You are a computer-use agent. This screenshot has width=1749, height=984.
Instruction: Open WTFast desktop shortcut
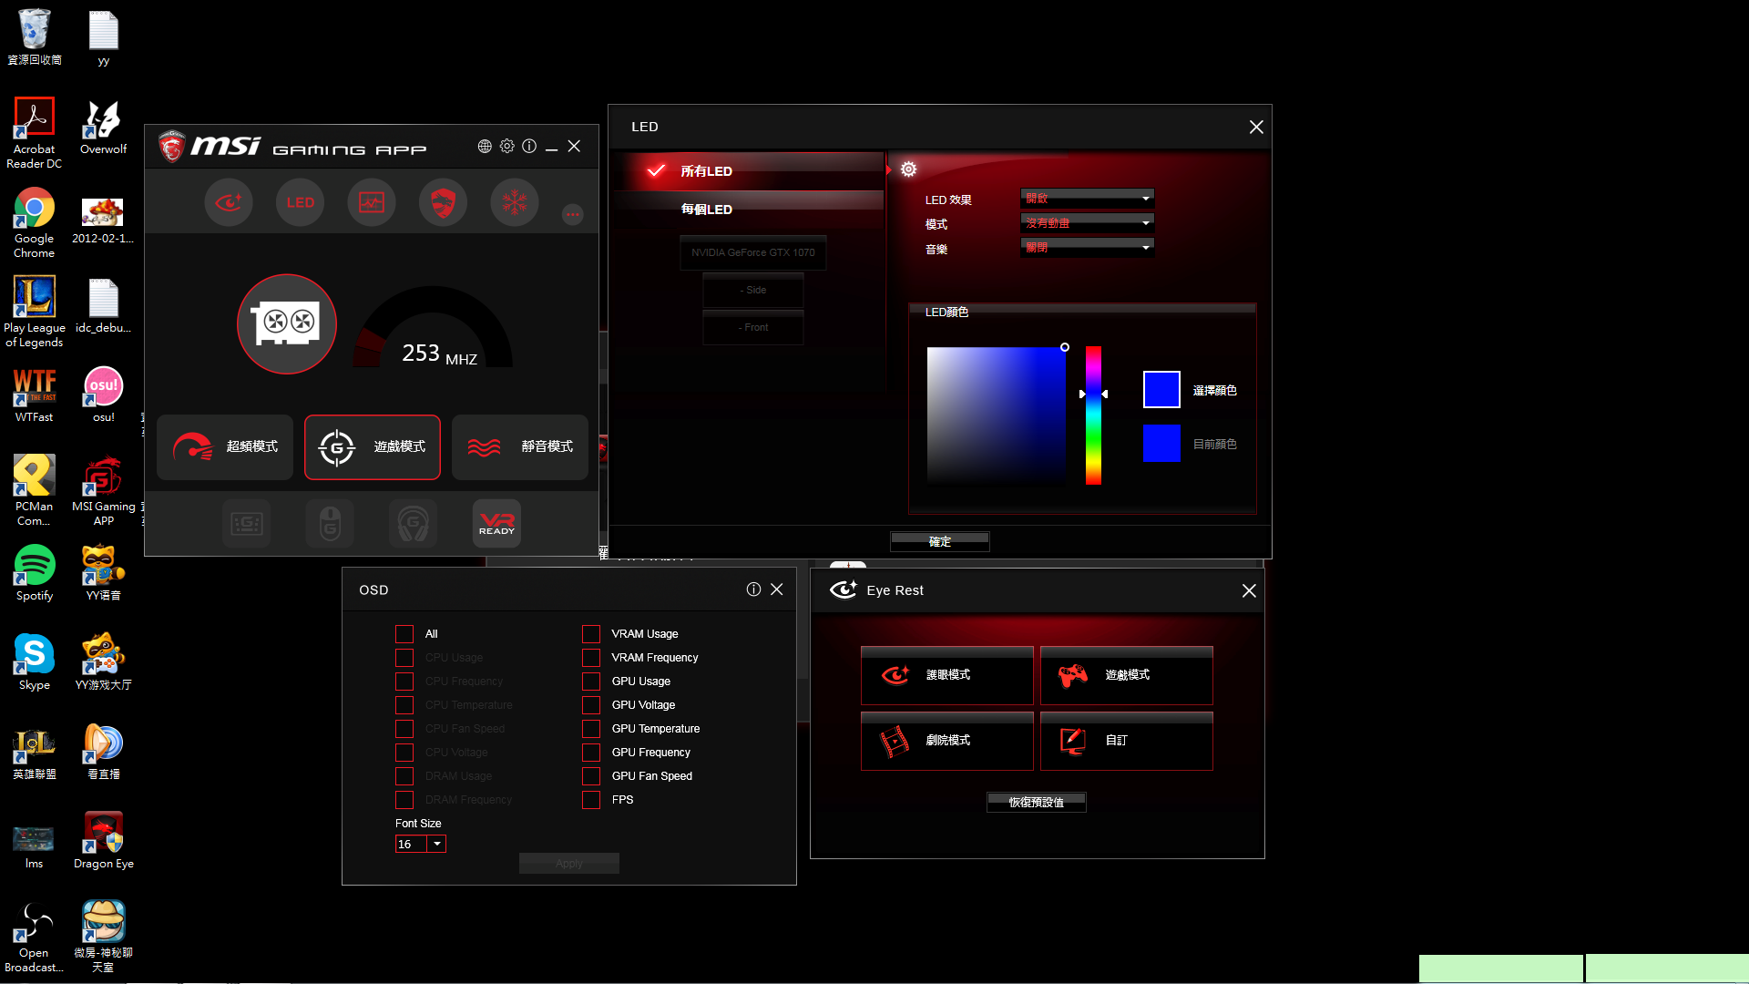[x=35, y=395]
